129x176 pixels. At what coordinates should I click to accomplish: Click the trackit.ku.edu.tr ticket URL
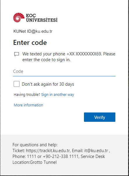pyautogui.click(x=48, y=151)
